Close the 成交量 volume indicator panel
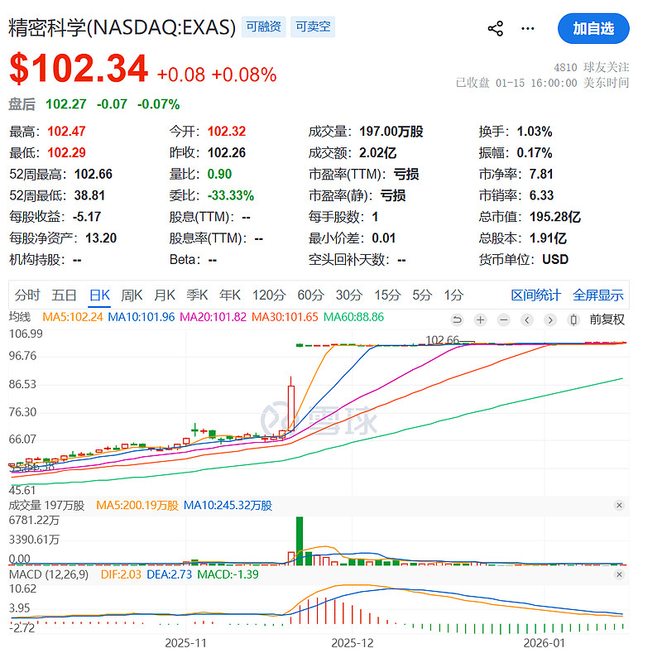 tap(619, 505)
